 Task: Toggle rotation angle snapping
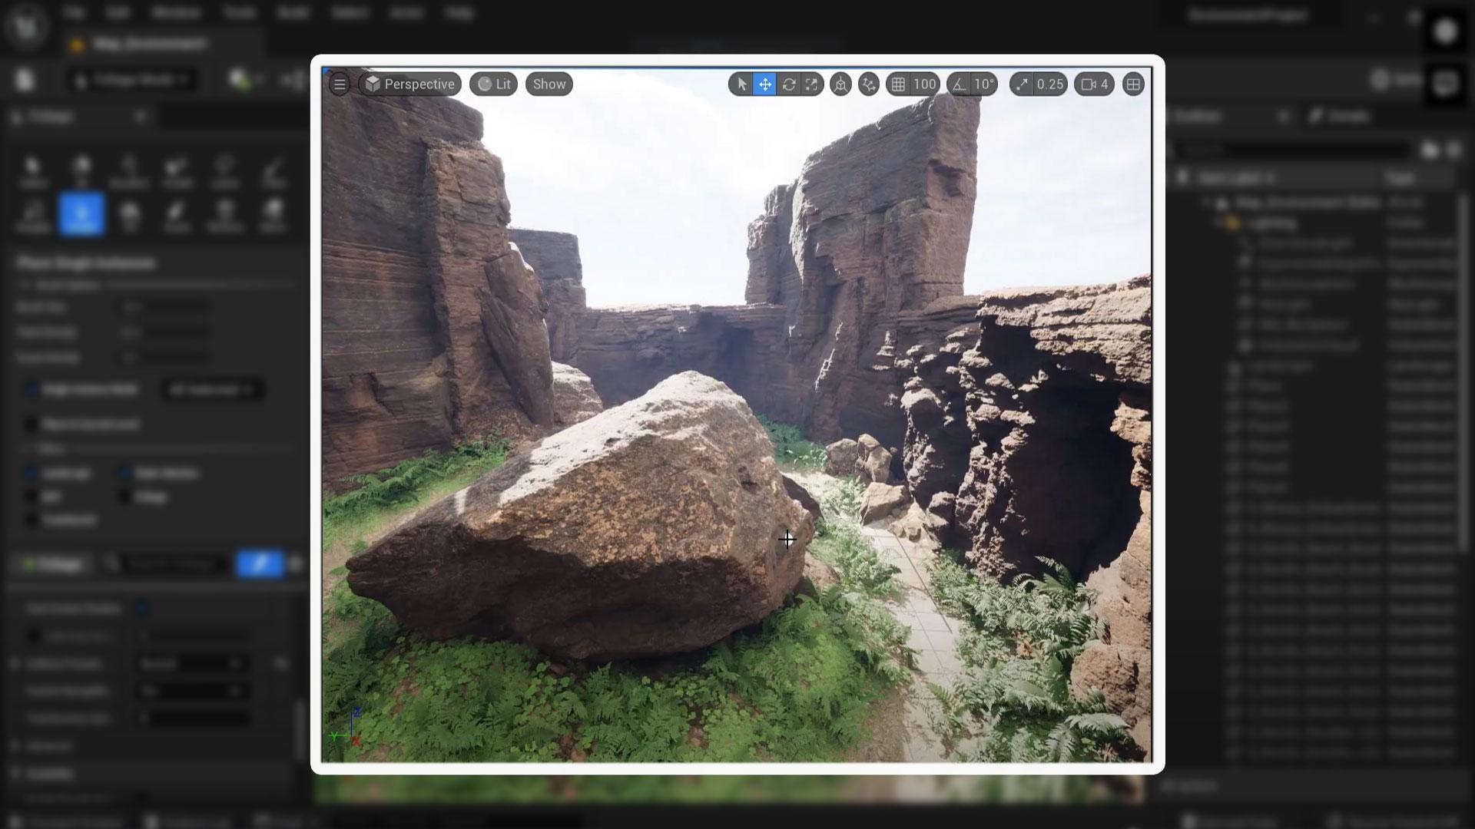(x=960, y=84)
